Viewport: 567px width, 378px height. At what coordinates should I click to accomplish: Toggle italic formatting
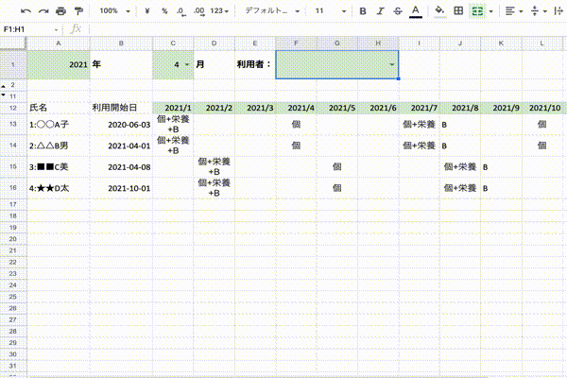point(380,10)
